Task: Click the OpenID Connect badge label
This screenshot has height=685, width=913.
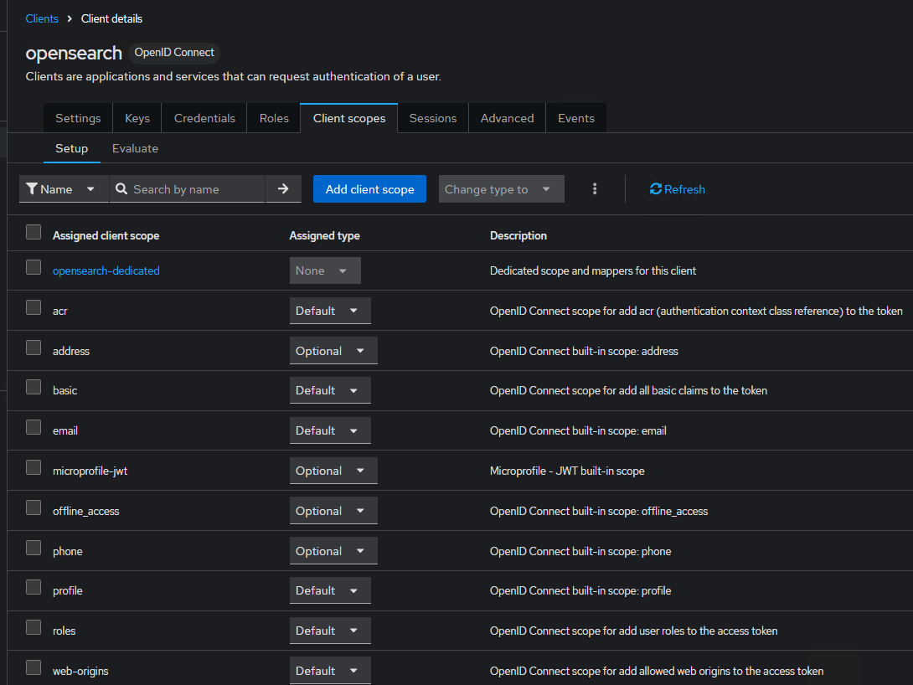Action: click(174, 53)
